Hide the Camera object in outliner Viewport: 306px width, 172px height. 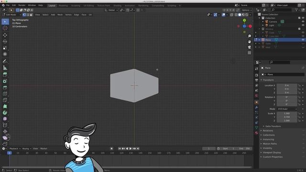(x=303, y=21)
